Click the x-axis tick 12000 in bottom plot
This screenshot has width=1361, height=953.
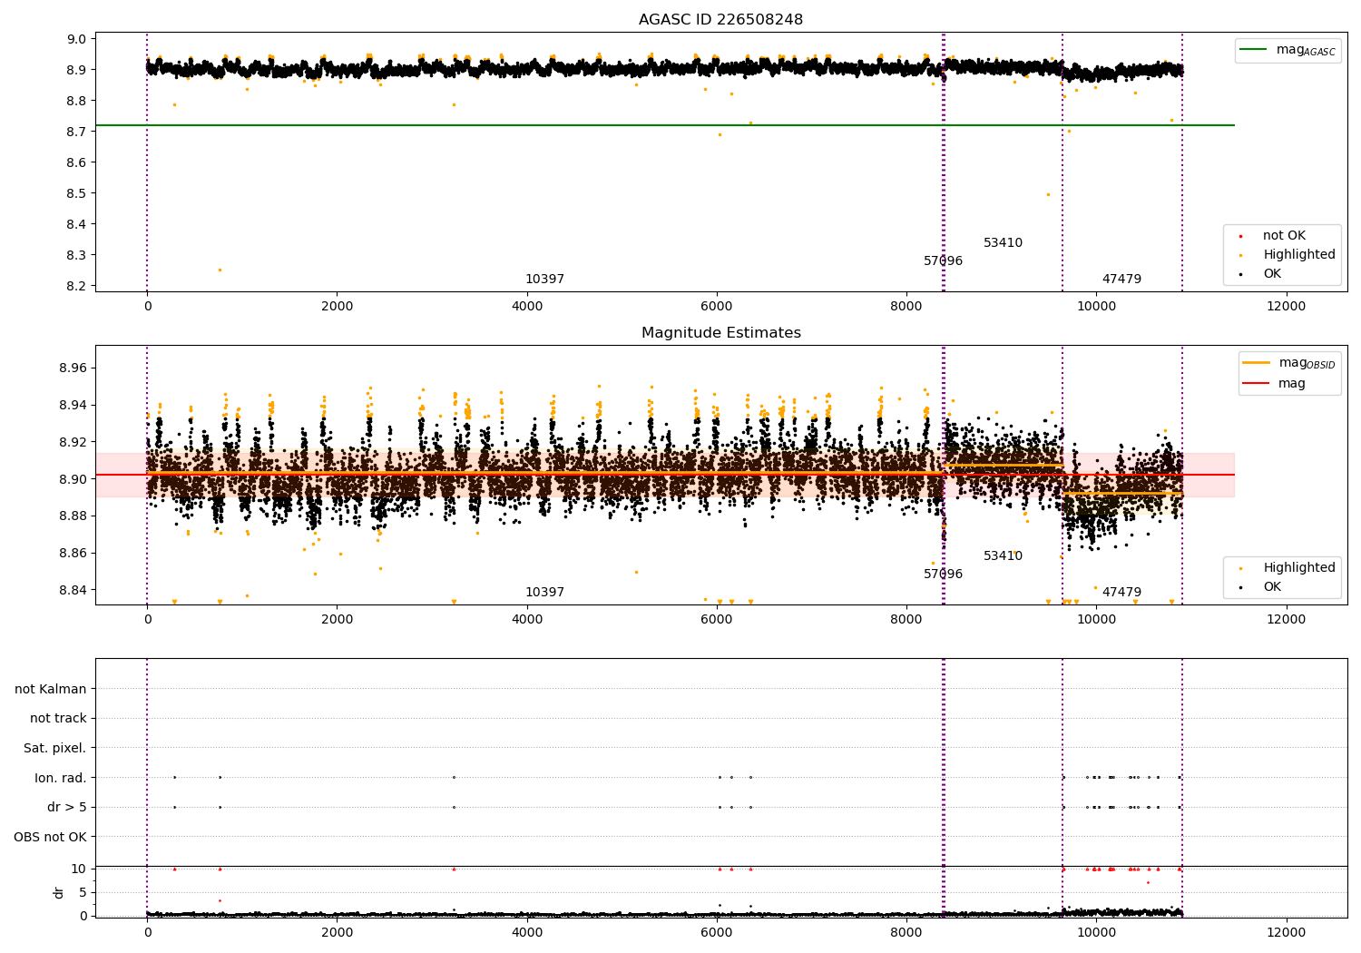click(x=1286, y=932)
